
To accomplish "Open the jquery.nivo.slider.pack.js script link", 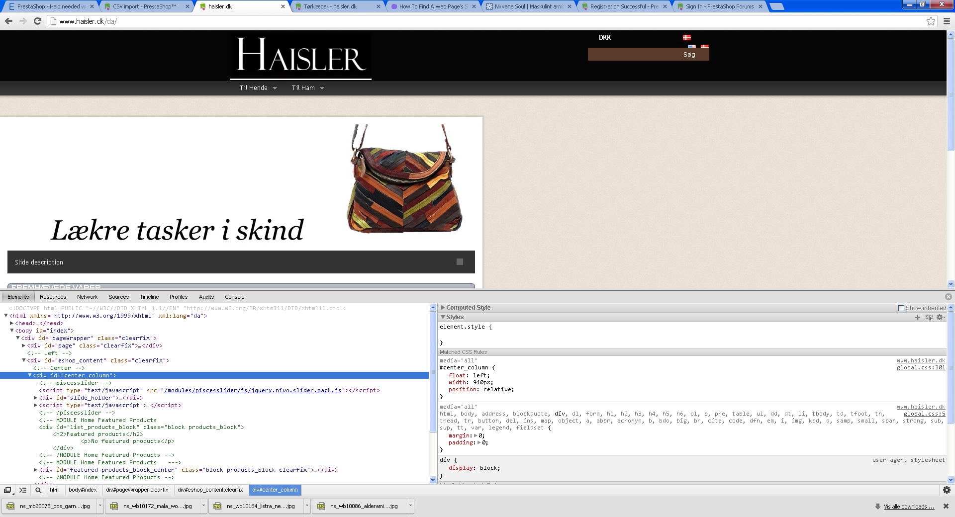I will [x=253, y=390].
